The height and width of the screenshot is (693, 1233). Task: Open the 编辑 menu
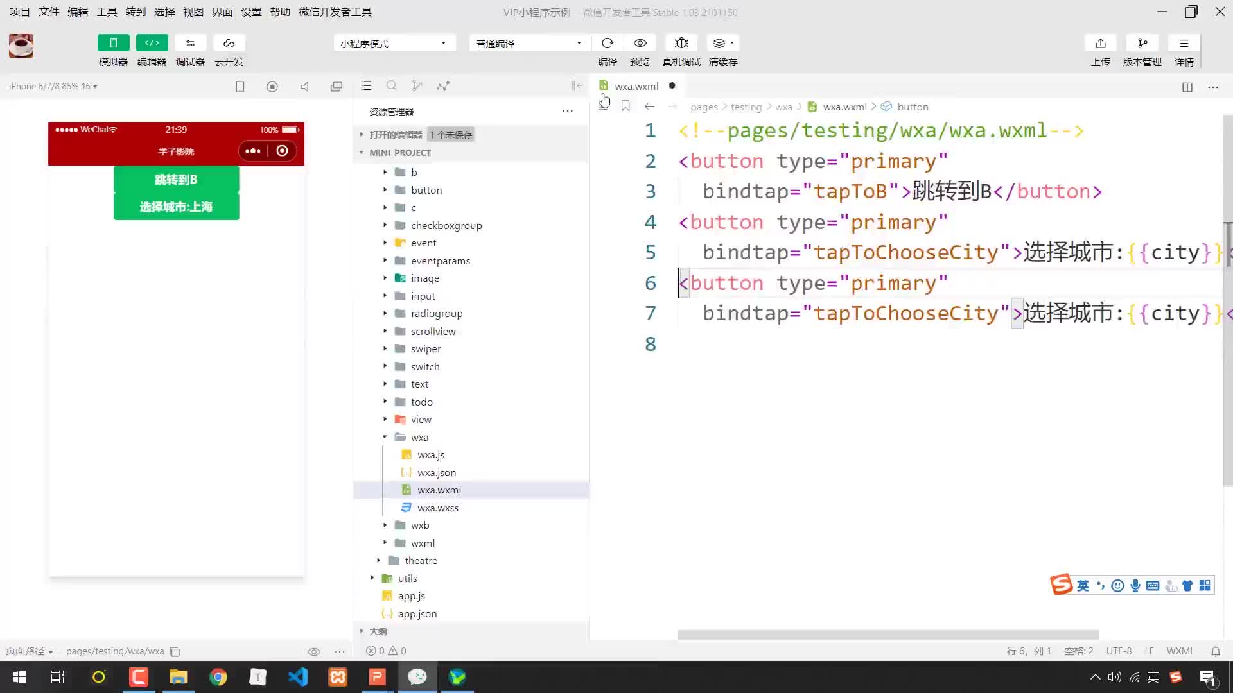click(78, 12)
